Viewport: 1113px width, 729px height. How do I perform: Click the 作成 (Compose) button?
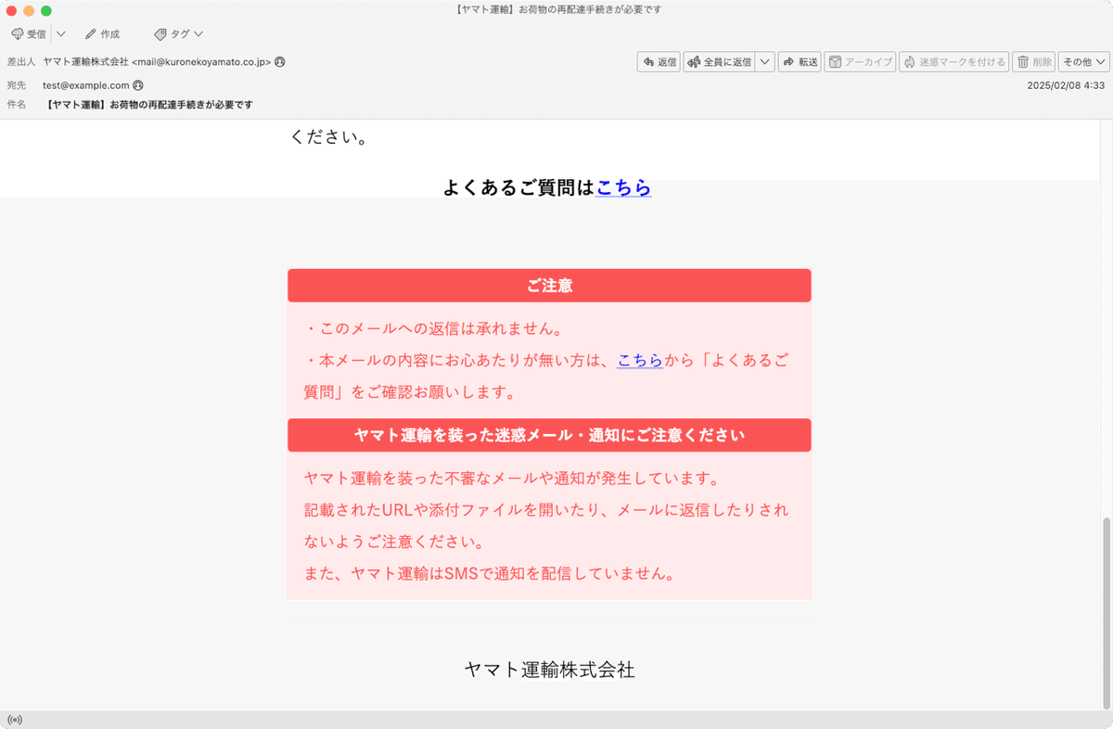(x=102, y=33)
